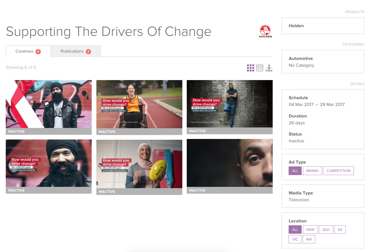
Task: Open woman with yellow football creative
Action: [139, 164]
